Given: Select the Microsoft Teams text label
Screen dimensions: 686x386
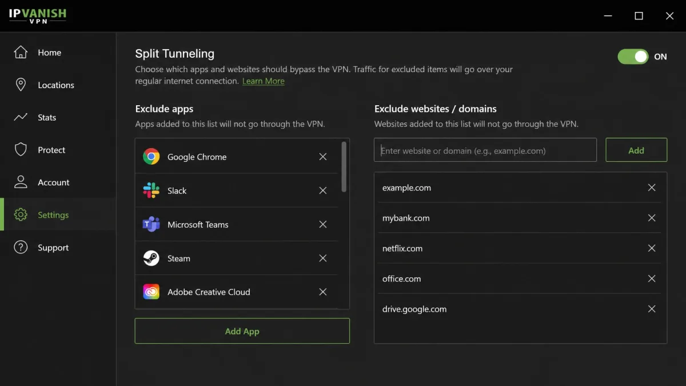Looking at the screenshot, I should click(x=198, y=225).
